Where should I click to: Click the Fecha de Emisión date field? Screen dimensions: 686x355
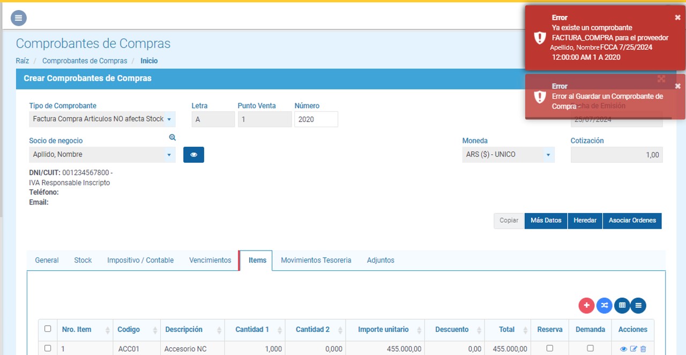coord(617,120)
